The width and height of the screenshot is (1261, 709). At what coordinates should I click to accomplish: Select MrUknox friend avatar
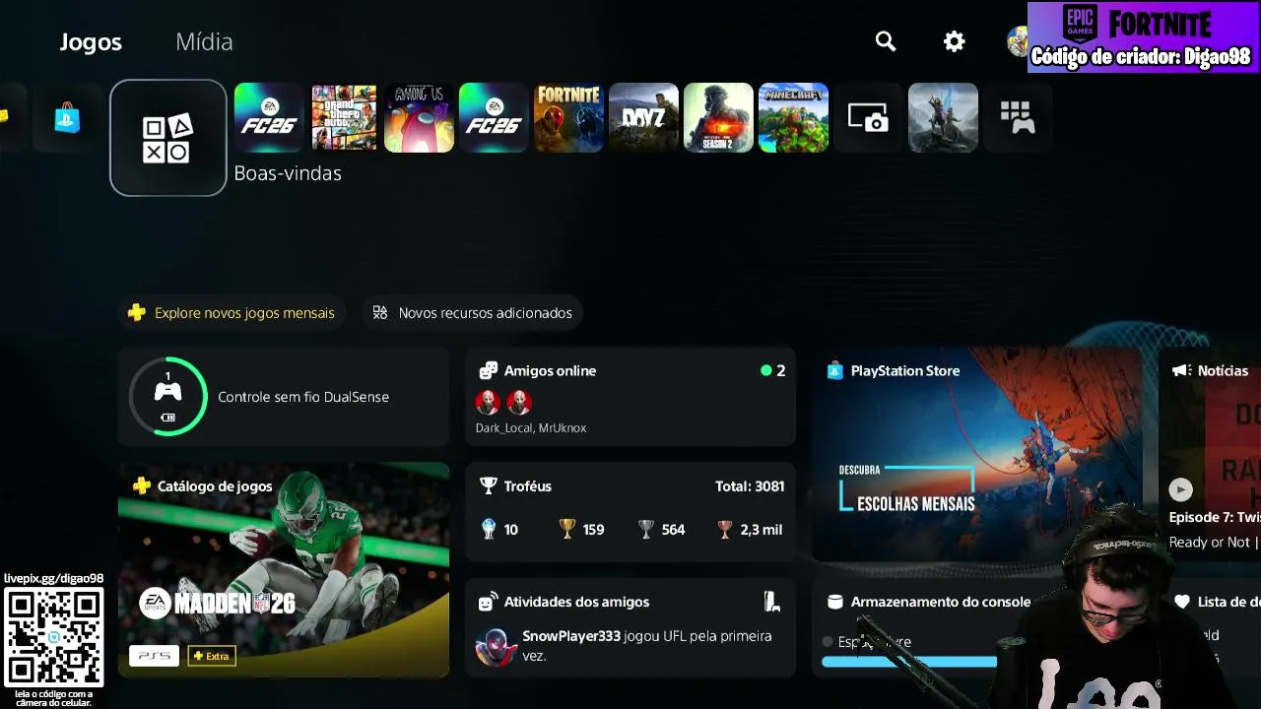click(x=519, y=402)
